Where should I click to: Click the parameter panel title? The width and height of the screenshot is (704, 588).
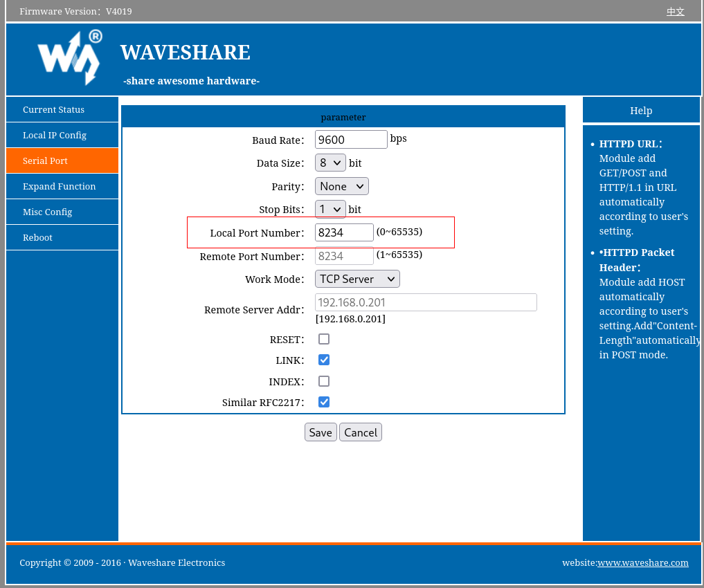click(343, 117)
